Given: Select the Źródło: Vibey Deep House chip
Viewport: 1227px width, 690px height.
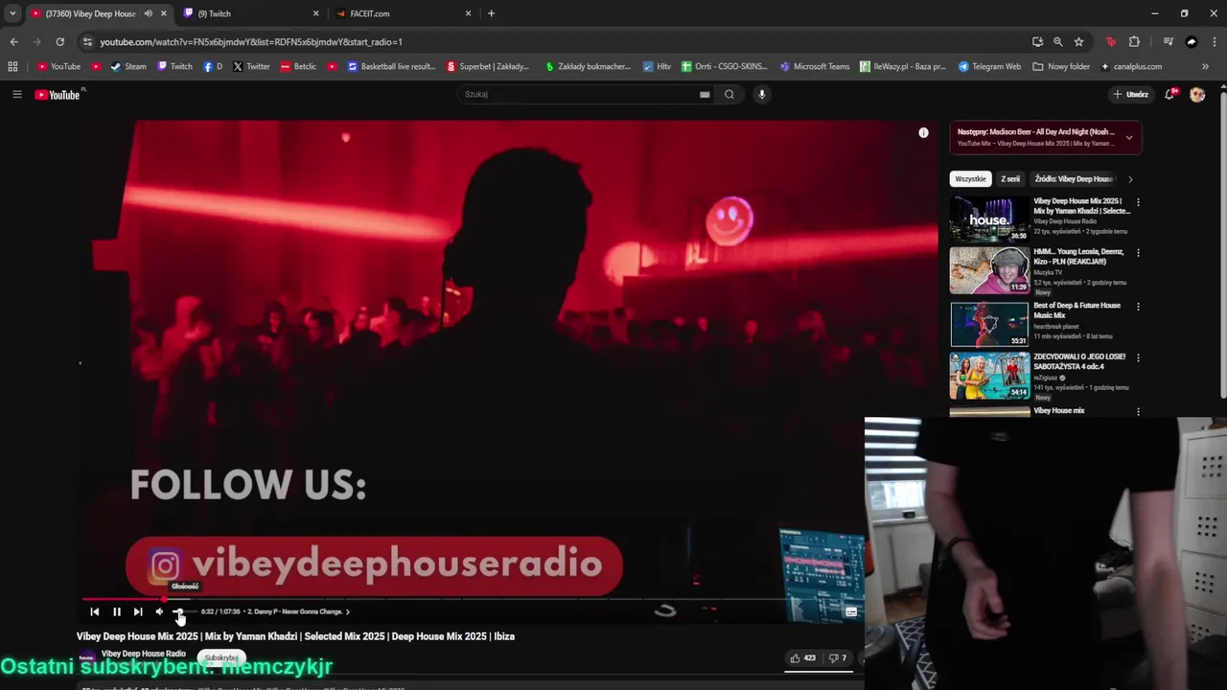Looking at the screenshot, I should click(1074, 179).
